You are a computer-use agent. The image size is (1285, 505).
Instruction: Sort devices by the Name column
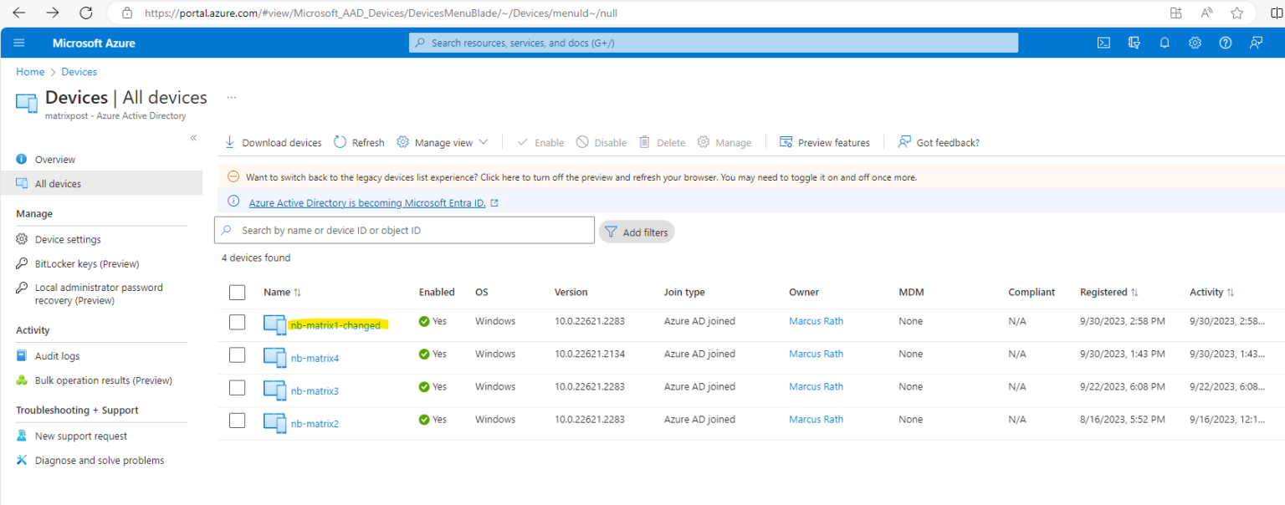click(281, 292)
